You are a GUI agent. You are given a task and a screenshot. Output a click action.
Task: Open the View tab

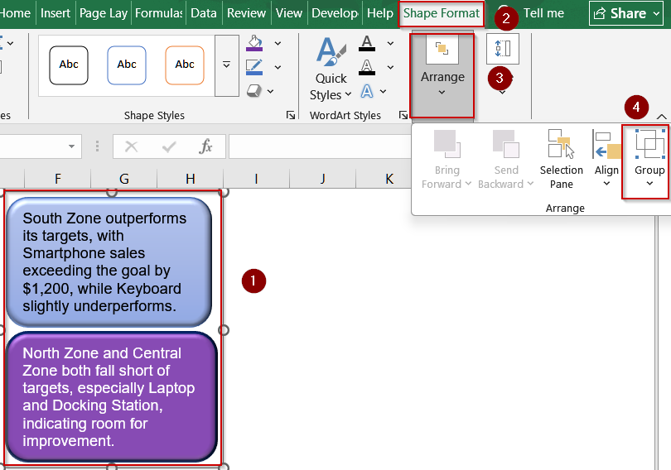[289, 13]
